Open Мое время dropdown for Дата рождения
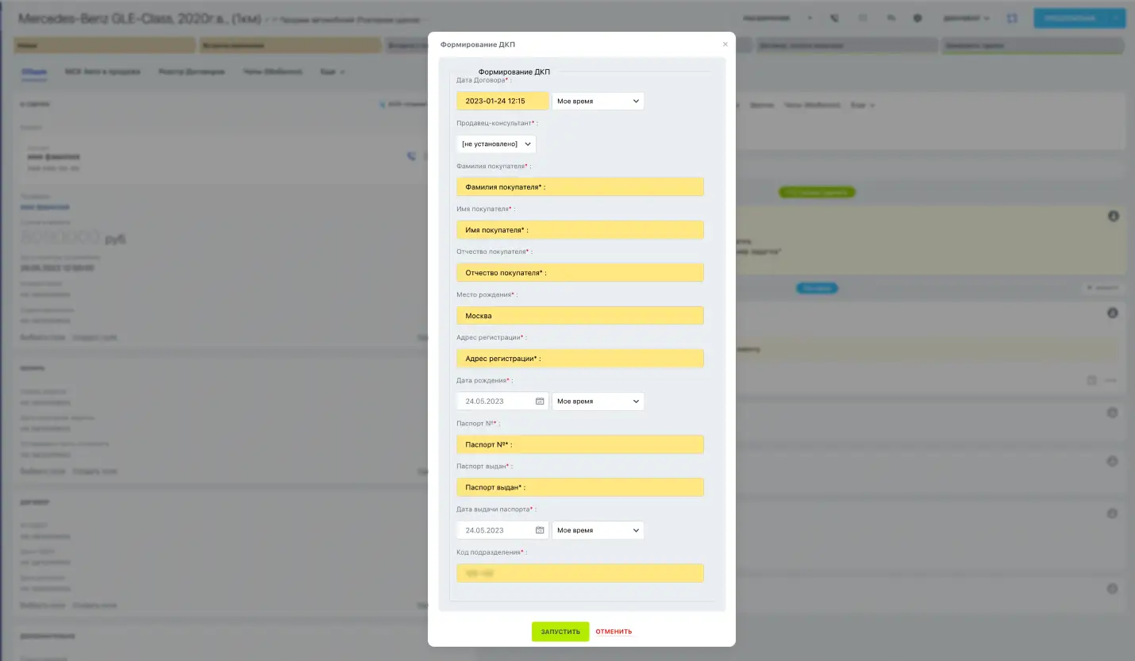This screenshot has width=1135, height=661. click(598, 402)
